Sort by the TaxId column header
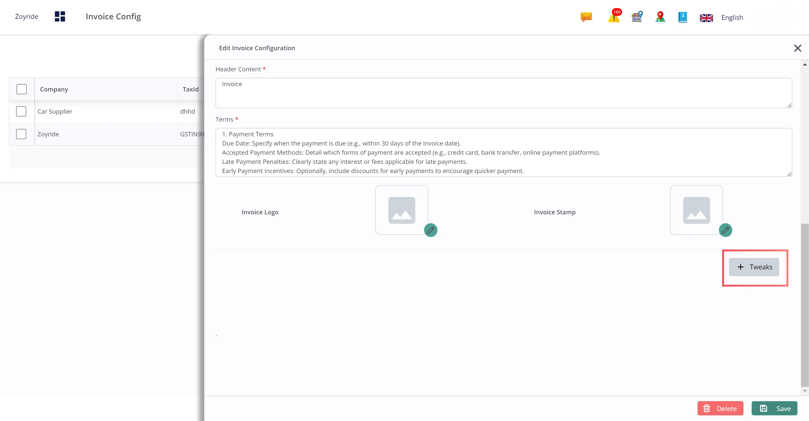The height and width of the screenshot is (421, 809). [x=190, y=89]
